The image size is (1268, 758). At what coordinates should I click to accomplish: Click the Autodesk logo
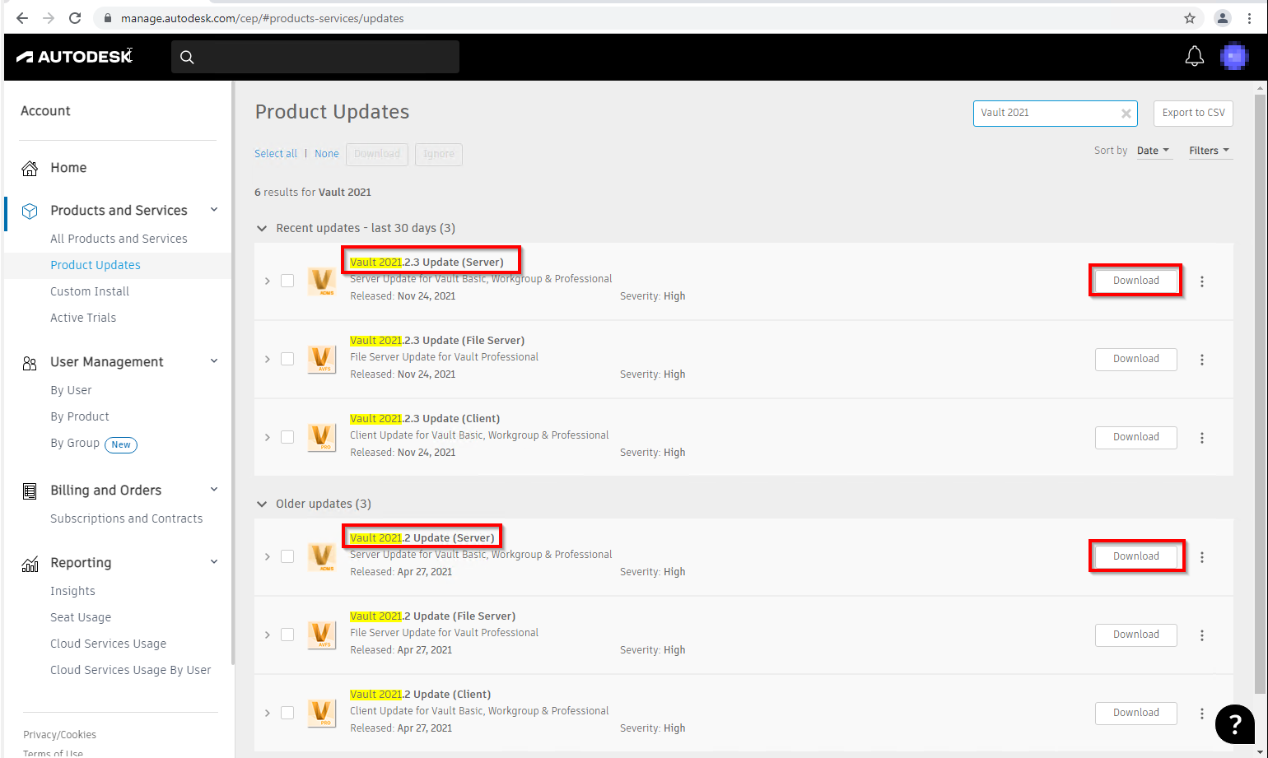(74, 57)
